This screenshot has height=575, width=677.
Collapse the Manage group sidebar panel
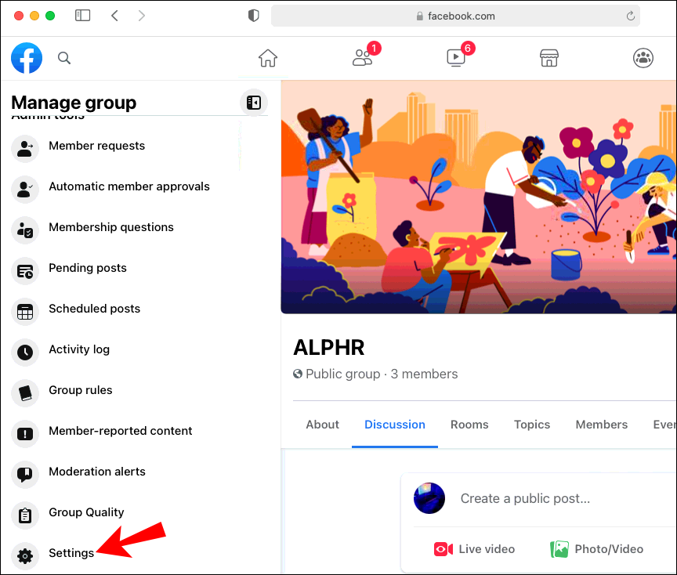click(253, 103)
